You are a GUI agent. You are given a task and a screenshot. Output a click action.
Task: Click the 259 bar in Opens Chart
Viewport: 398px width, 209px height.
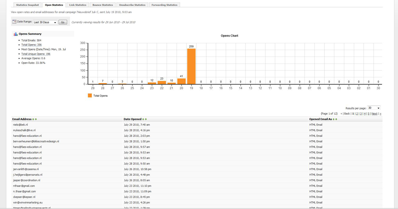(191, 66)
